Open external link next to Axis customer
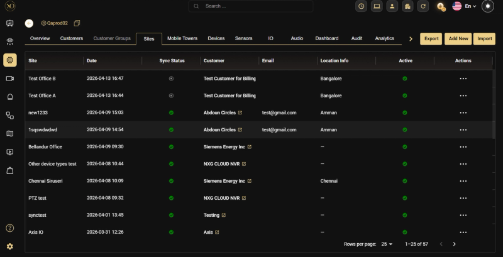 [x=217, y=232]
